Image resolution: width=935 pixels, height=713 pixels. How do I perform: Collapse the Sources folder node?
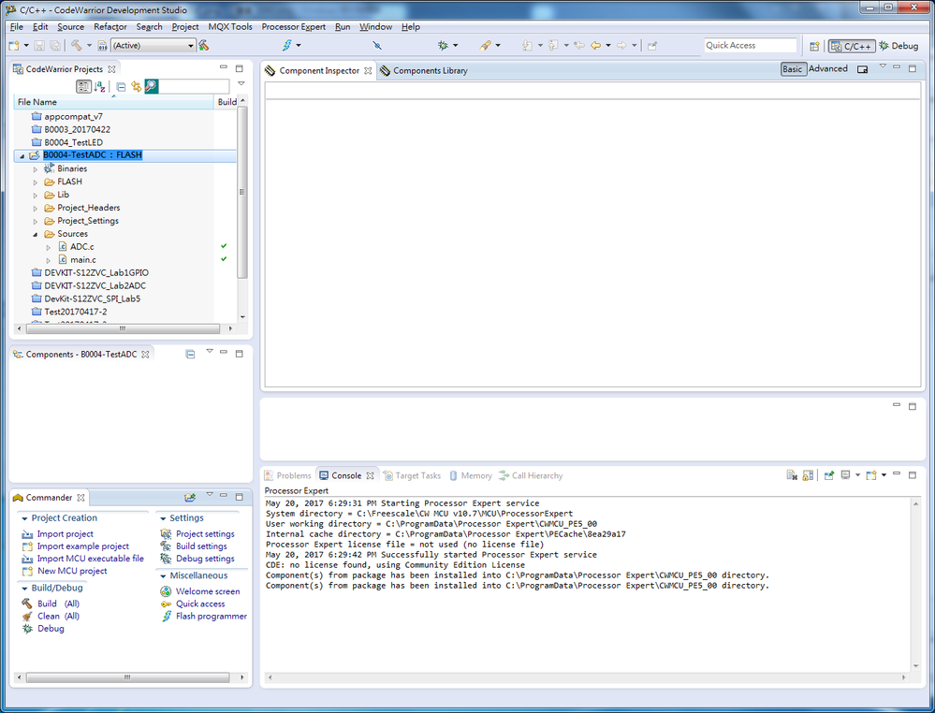tap(36, 234)
